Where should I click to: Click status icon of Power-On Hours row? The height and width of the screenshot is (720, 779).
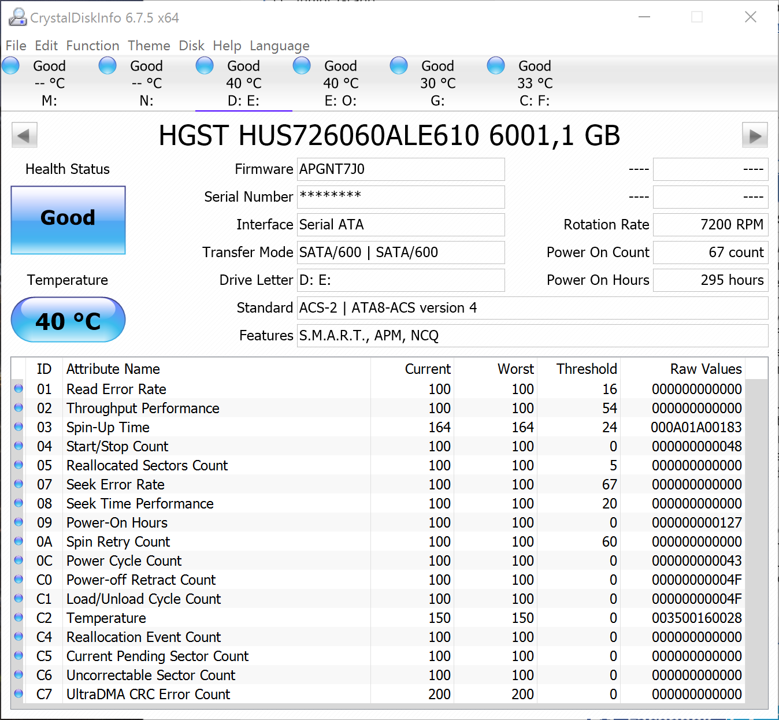[18, 522]
